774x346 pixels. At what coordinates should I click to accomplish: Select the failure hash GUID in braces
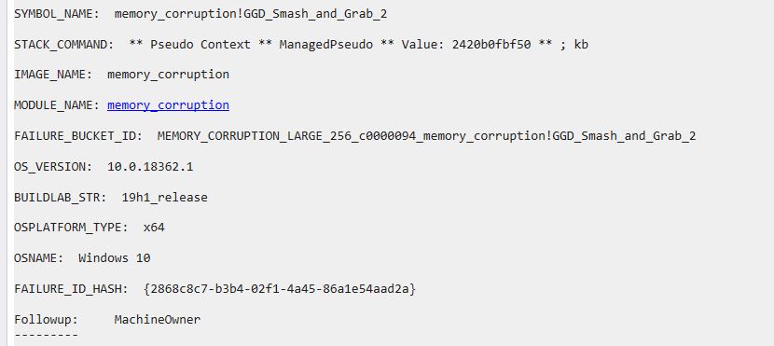(280, 289)
